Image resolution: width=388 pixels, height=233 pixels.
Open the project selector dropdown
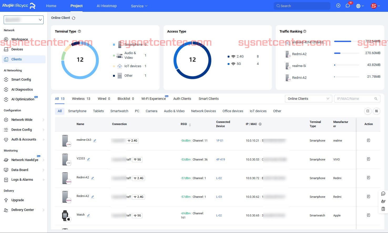(24, 20)
